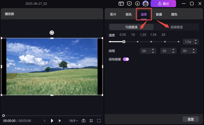Viewport: 204px width, 125px height.
Task: Increase speed value with up arrow
Action: tap(196, 41)
